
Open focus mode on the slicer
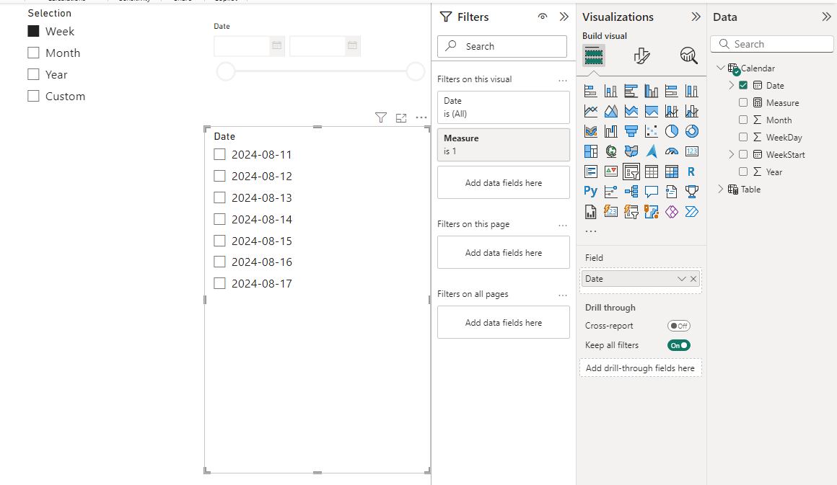[401, 117]
